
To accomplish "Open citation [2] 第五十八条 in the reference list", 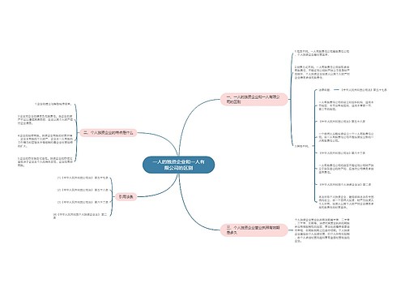I will pyautogui.click(x=83, y=190).
